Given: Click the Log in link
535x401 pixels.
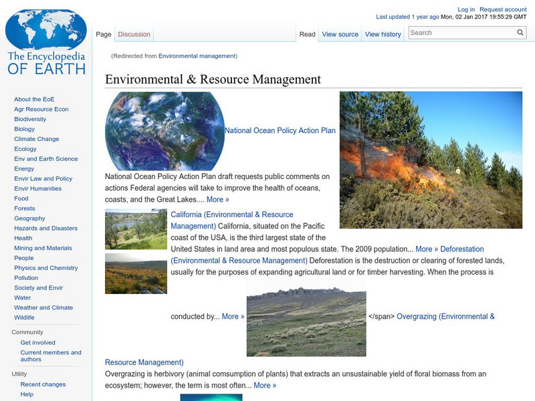Looking at the screenshot, I should tap(466, 9).
